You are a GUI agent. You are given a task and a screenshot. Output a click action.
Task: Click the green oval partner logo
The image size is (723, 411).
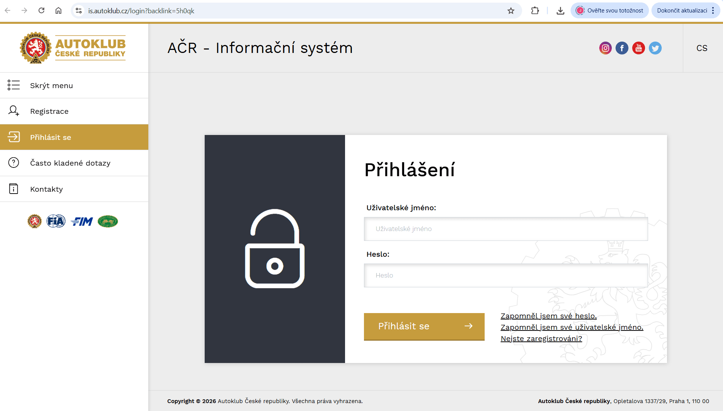108,221
